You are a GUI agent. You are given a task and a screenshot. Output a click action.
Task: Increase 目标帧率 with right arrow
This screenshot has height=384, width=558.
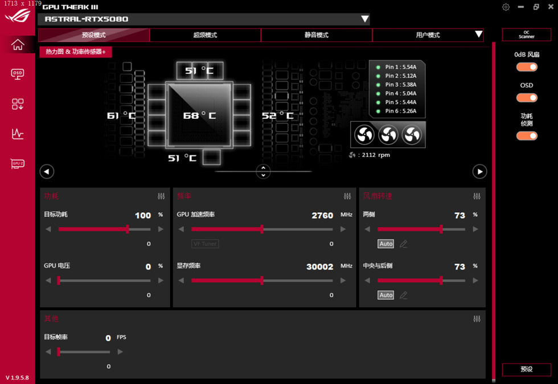(120, 352)
